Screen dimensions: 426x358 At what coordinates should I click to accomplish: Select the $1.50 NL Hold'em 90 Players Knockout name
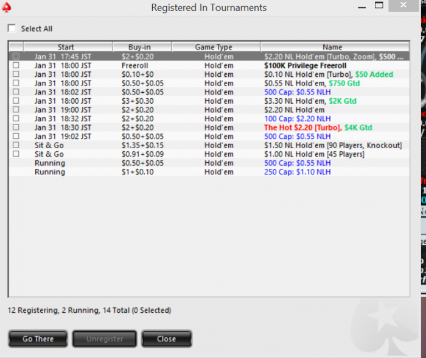pos(333,145)
